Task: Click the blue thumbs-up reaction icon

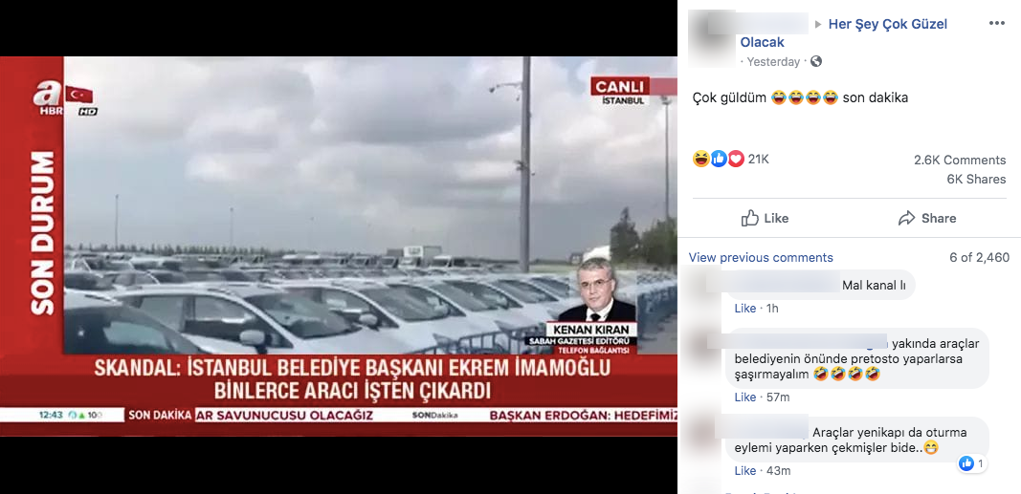Action: [719, 159]
